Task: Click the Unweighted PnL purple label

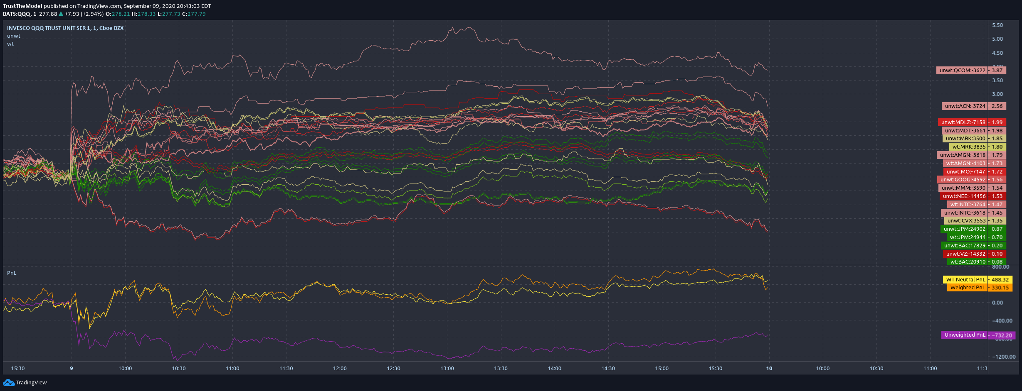Action: [x=965, y=335]
